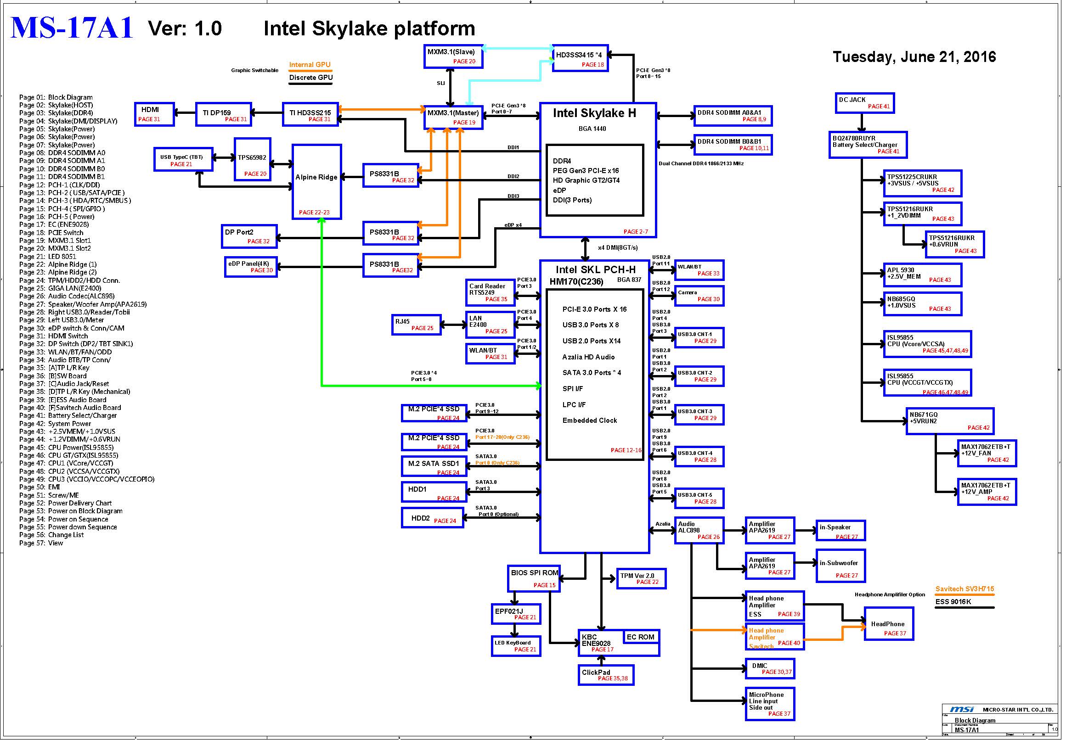Viewport: 1066px width, 740px height.
Task: Select the "EPF021J" block label
Action: tap(508, 611)
